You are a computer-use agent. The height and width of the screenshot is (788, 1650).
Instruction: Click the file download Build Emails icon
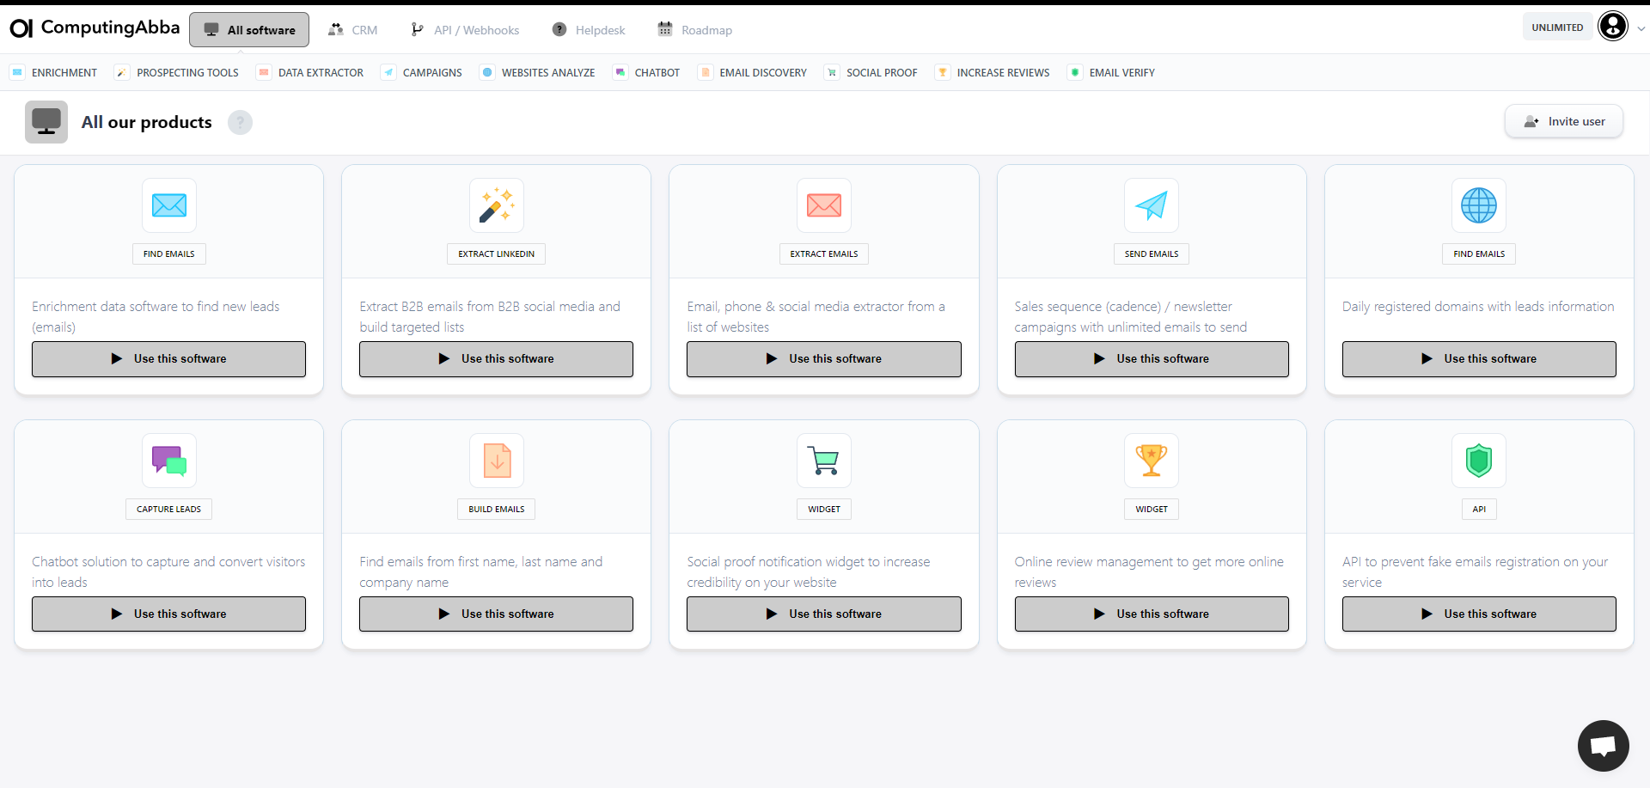497,461
